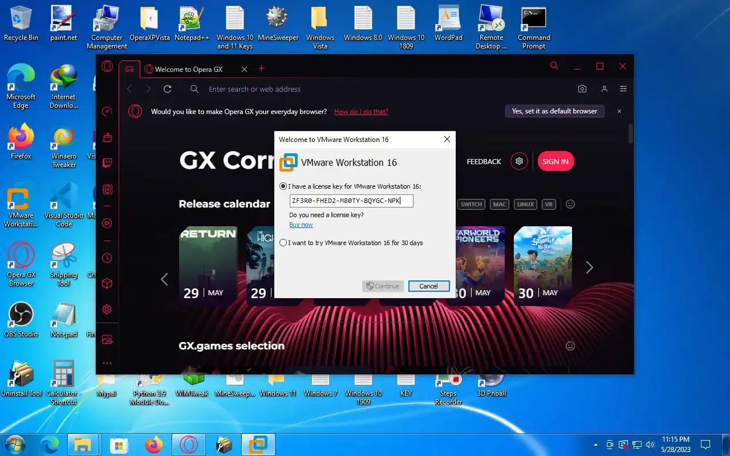Click the Opera GX page scrollbar
Image resolution: width=730 pixels, height=456 pixels.
tap(631, 133)
